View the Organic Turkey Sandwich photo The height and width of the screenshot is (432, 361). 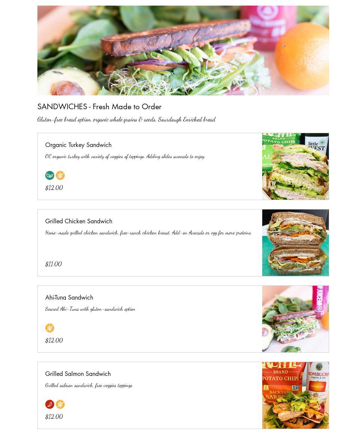[296, 166]
